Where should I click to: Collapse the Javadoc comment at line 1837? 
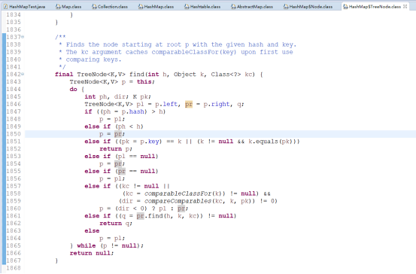tap(23, 37)
